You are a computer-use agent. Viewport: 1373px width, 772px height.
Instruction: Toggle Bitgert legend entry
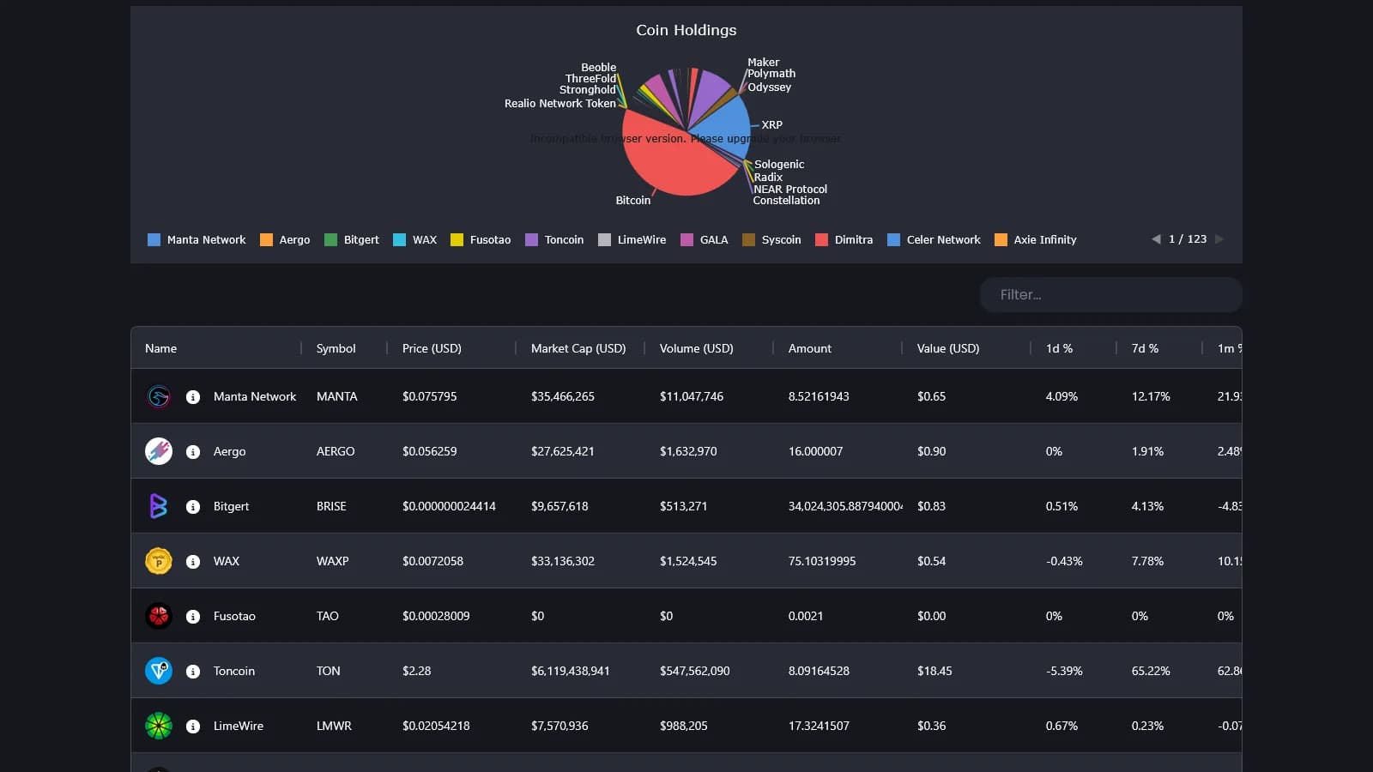pyautogui.click(x=352, y=240)
